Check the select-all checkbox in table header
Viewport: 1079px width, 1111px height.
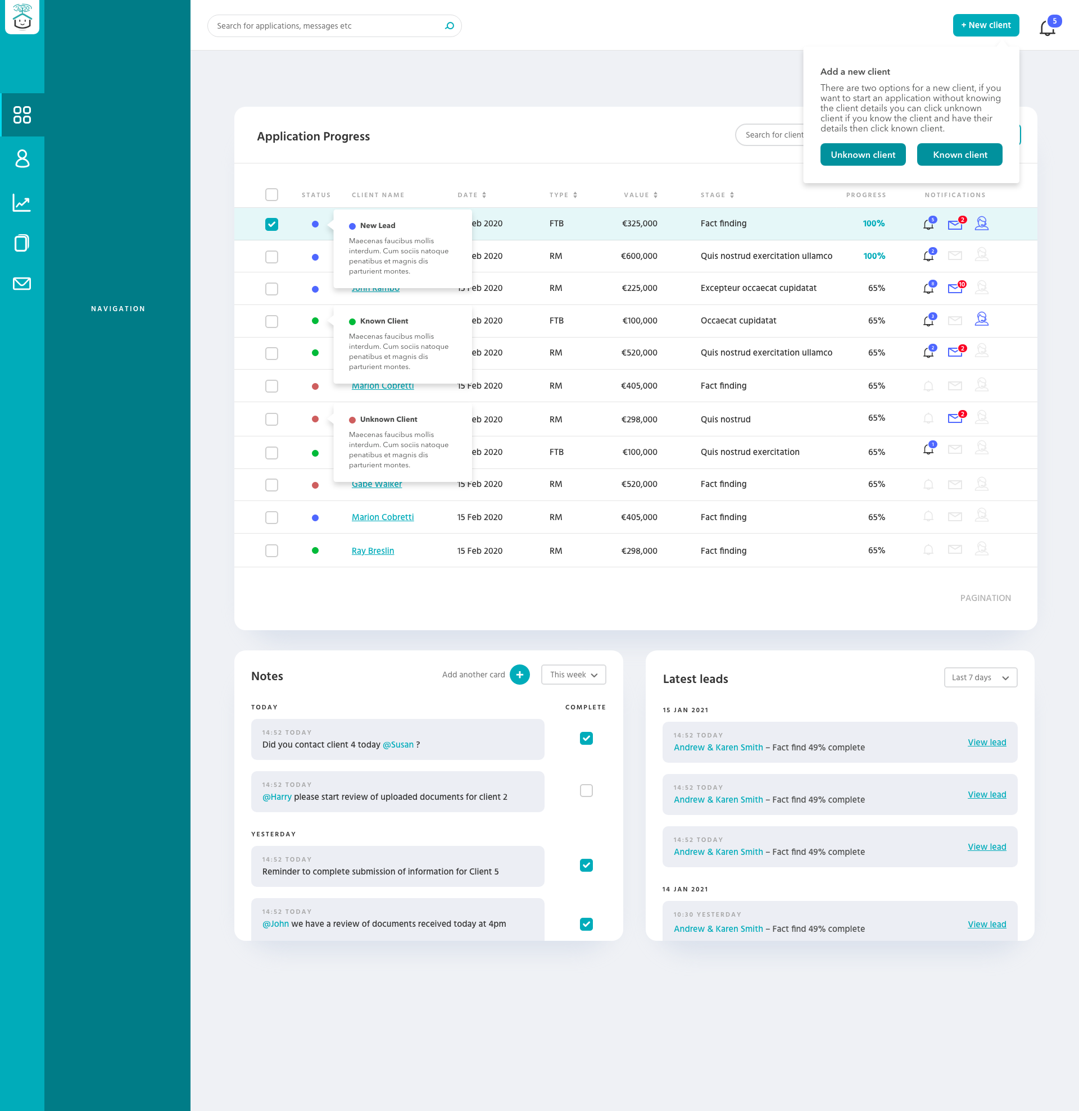coord(271,194)
